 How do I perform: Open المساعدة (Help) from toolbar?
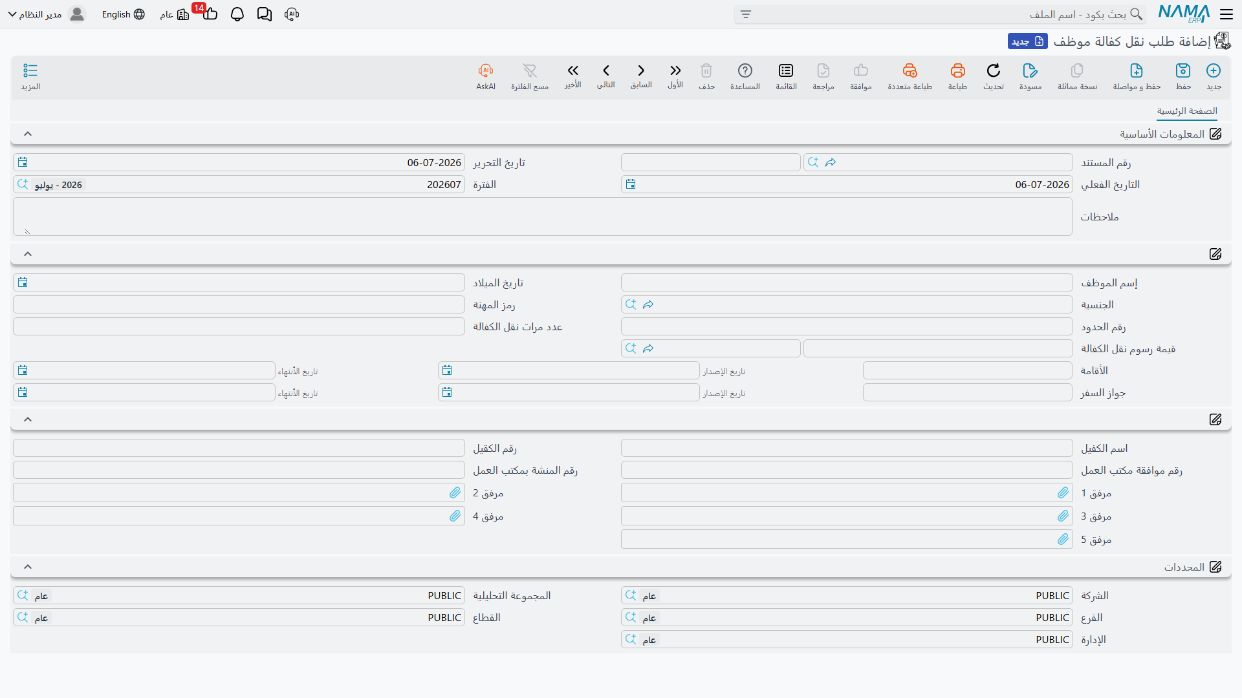coord(745,76)
